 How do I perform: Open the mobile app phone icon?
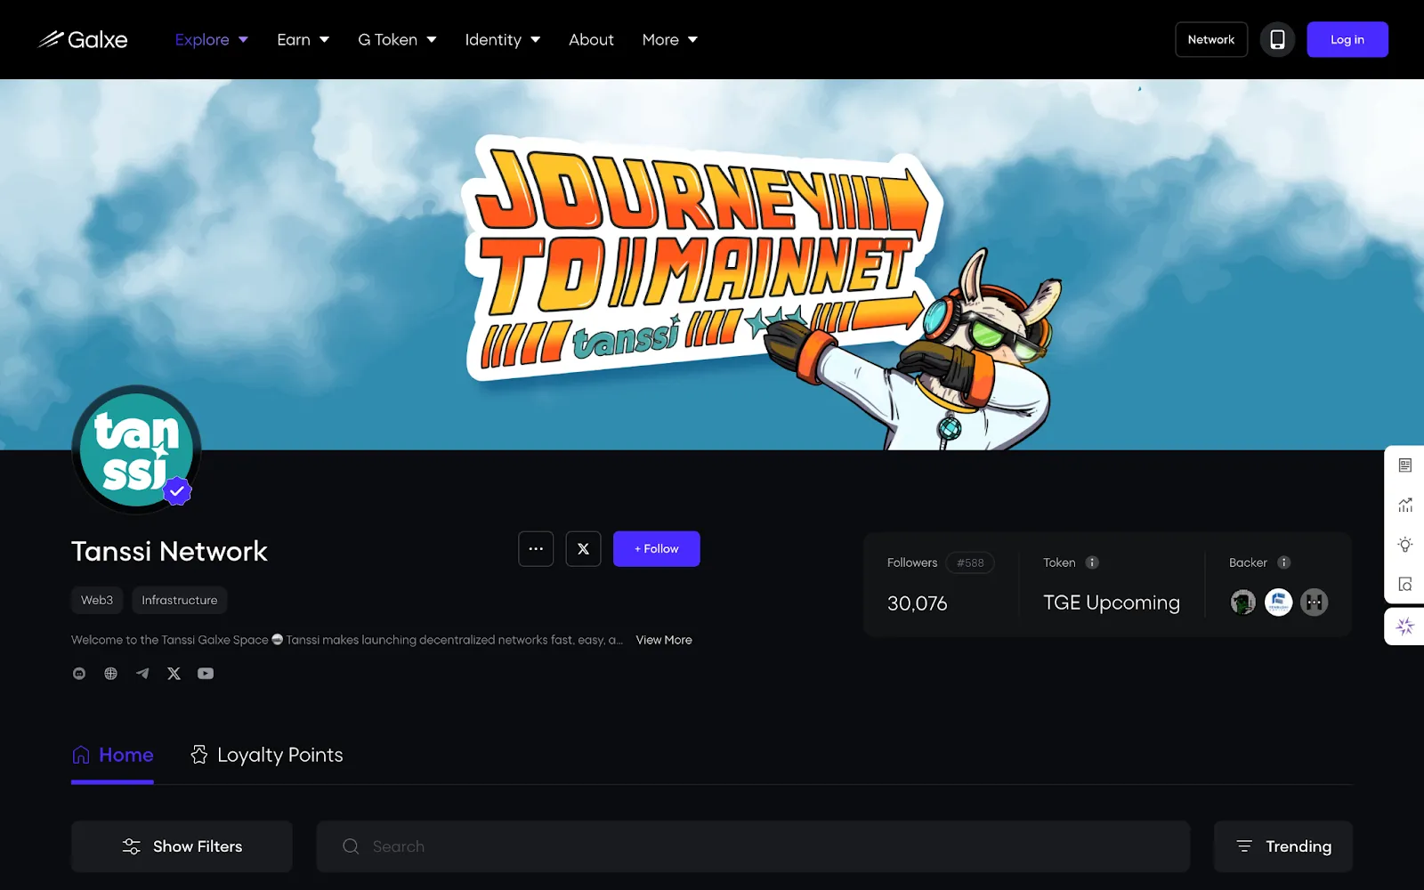(x=1277, y=39)
